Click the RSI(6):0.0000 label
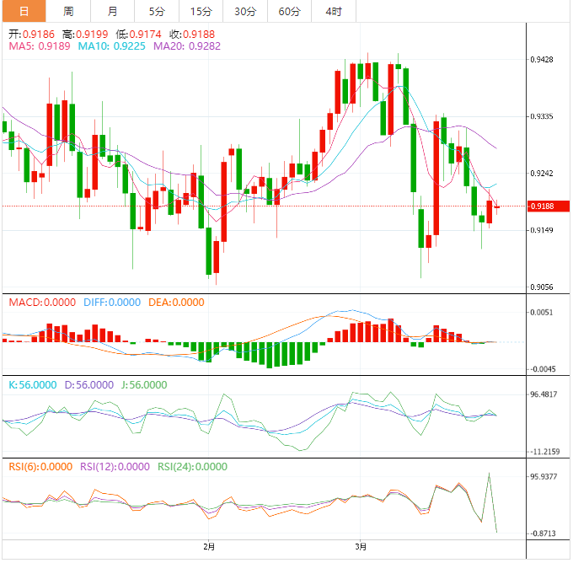The height and width of the screenshot is (563, 573). 40,467
